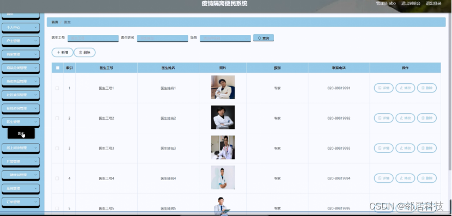Open 详情 for 医生工号2 row
The height and width of the screenshot is (216, 452).
pos(384,118)
